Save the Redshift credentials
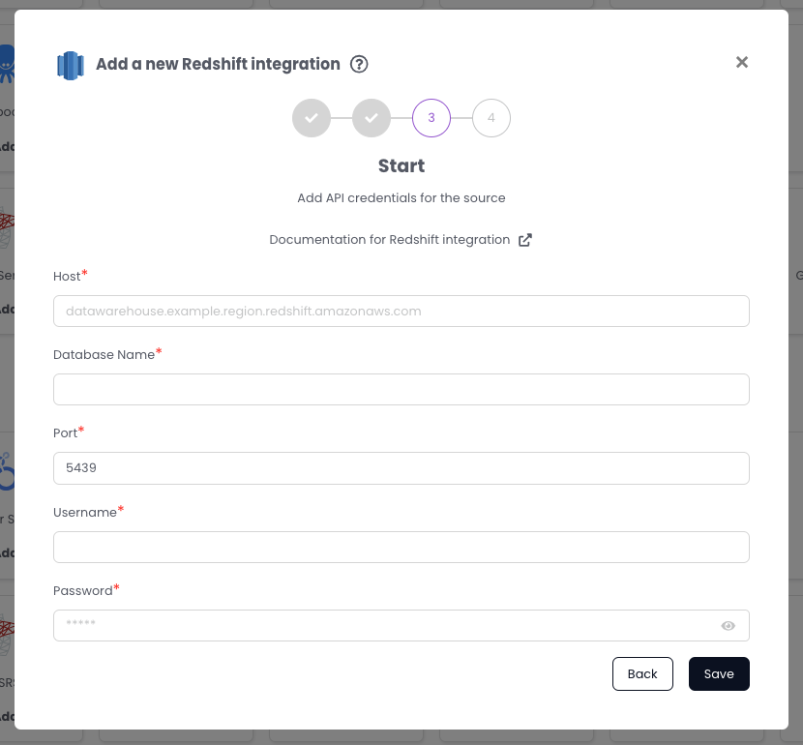The image size is (803, 745). 719,674
